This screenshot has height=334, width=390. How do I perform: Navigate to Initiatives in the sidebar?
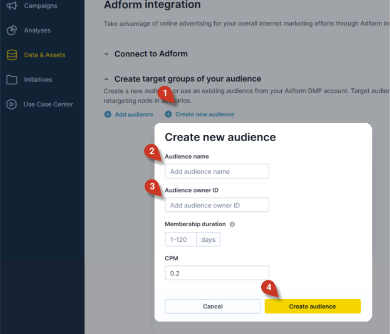39,80
